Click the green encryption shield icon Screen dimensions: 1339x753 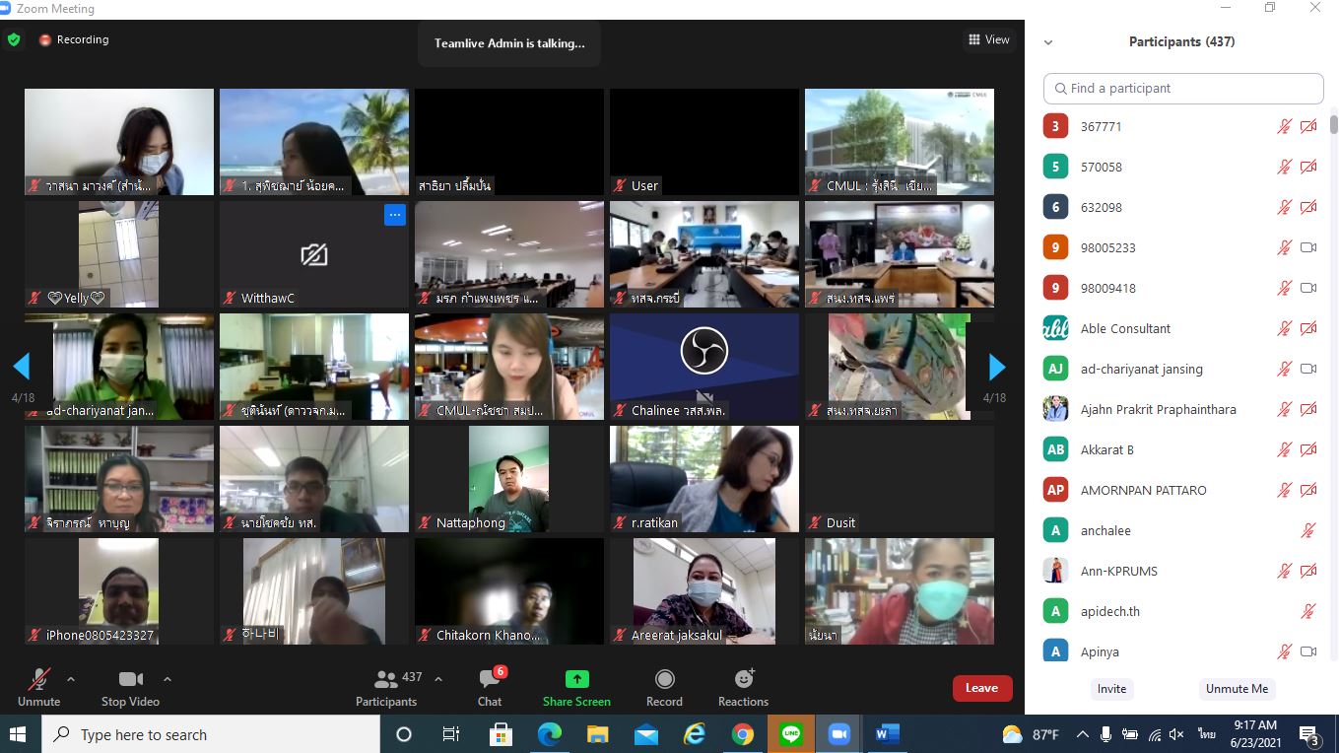click(14, 40)
